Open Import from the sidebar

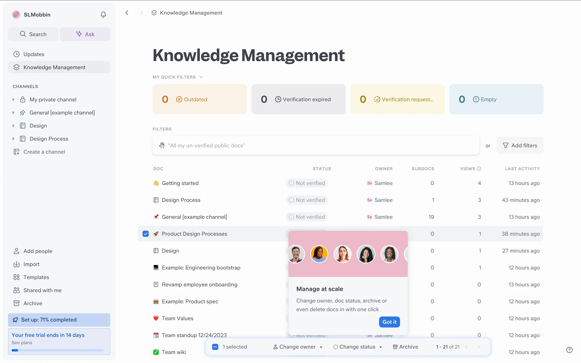pos(31,264)
